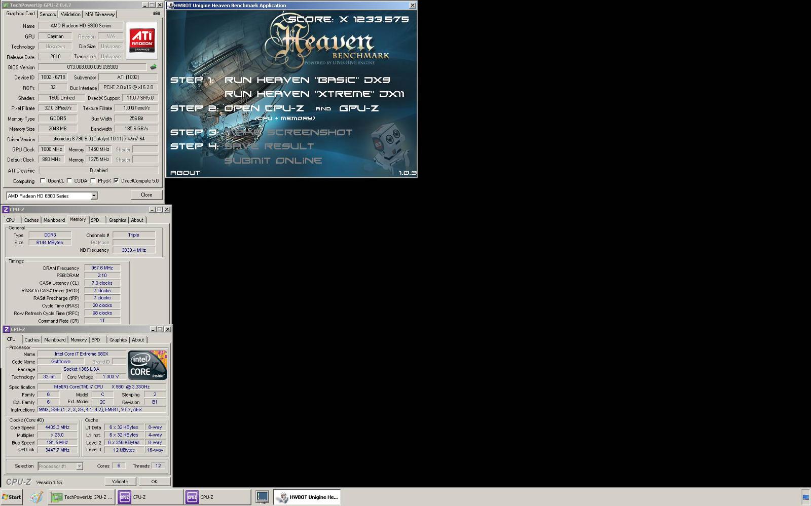The width and height of the screenshot is (811, 506).
Task: Click GPU-Z link in step 2
Action: [x=359, y=108]
